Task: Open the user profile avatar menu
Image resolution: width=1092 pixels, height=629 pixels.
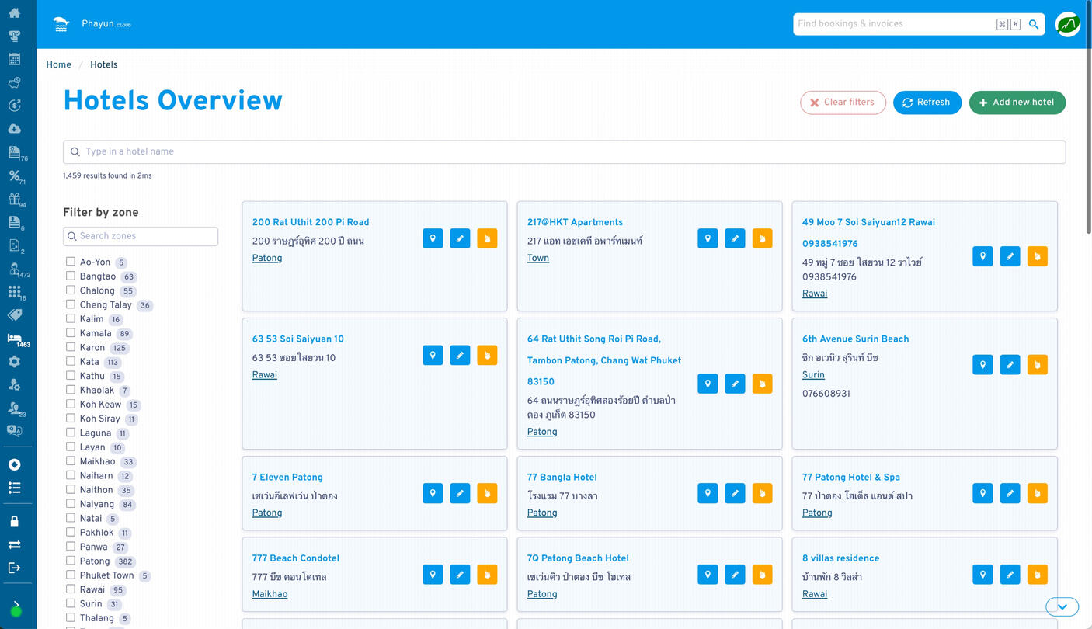Action: coord(1067,24)
